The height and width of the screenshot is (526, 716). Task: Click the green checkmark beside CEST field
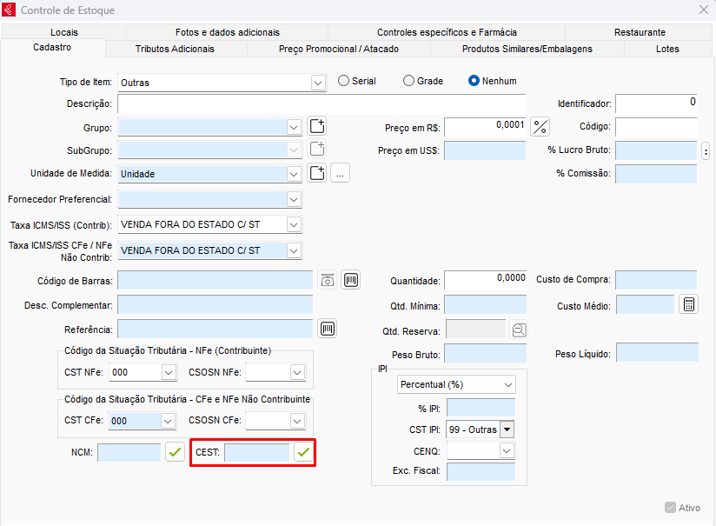click(303, 452)
